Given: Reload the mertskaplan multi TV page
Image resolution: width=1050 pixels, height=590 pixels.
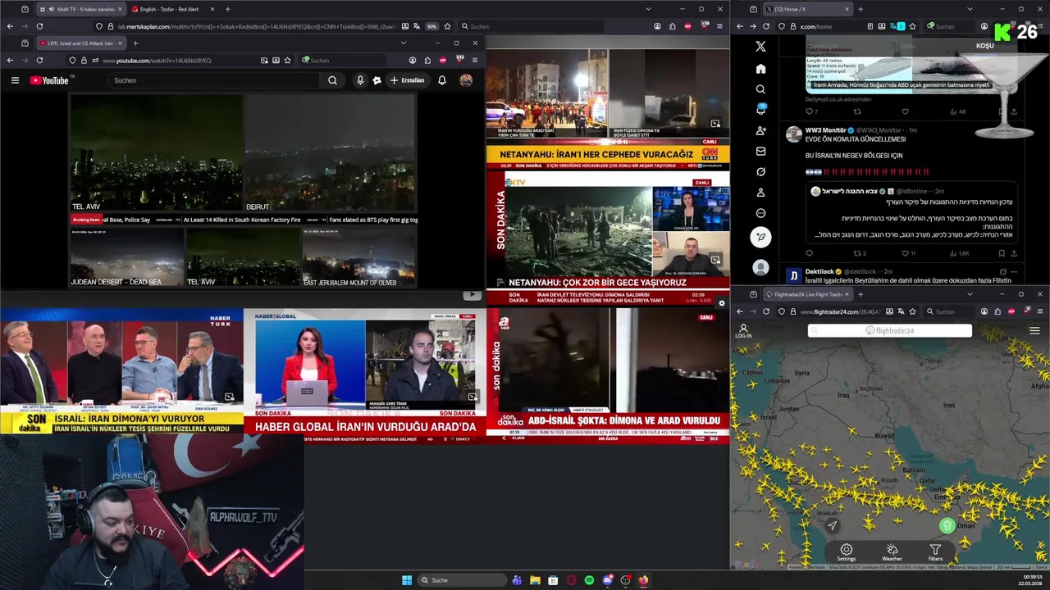Looking at the screenshot, I should [x=39, y=26].
